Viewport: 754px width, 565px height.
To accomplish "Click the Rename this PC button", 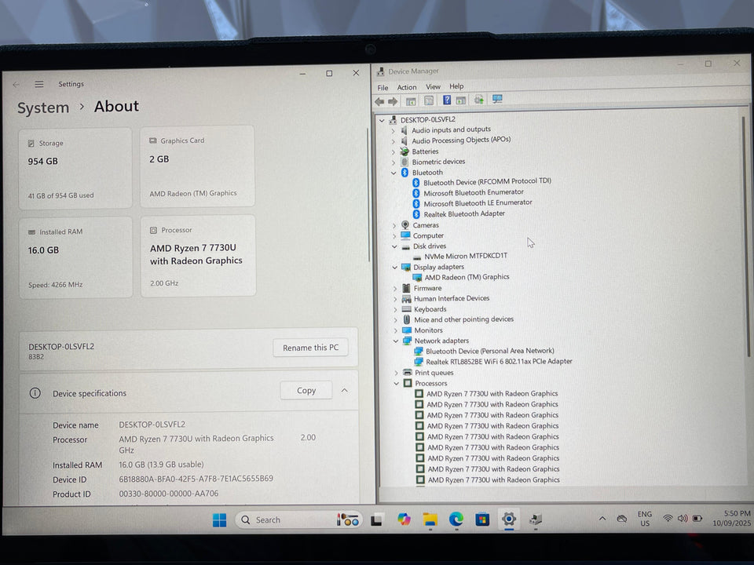I will (x=311, y=348).
